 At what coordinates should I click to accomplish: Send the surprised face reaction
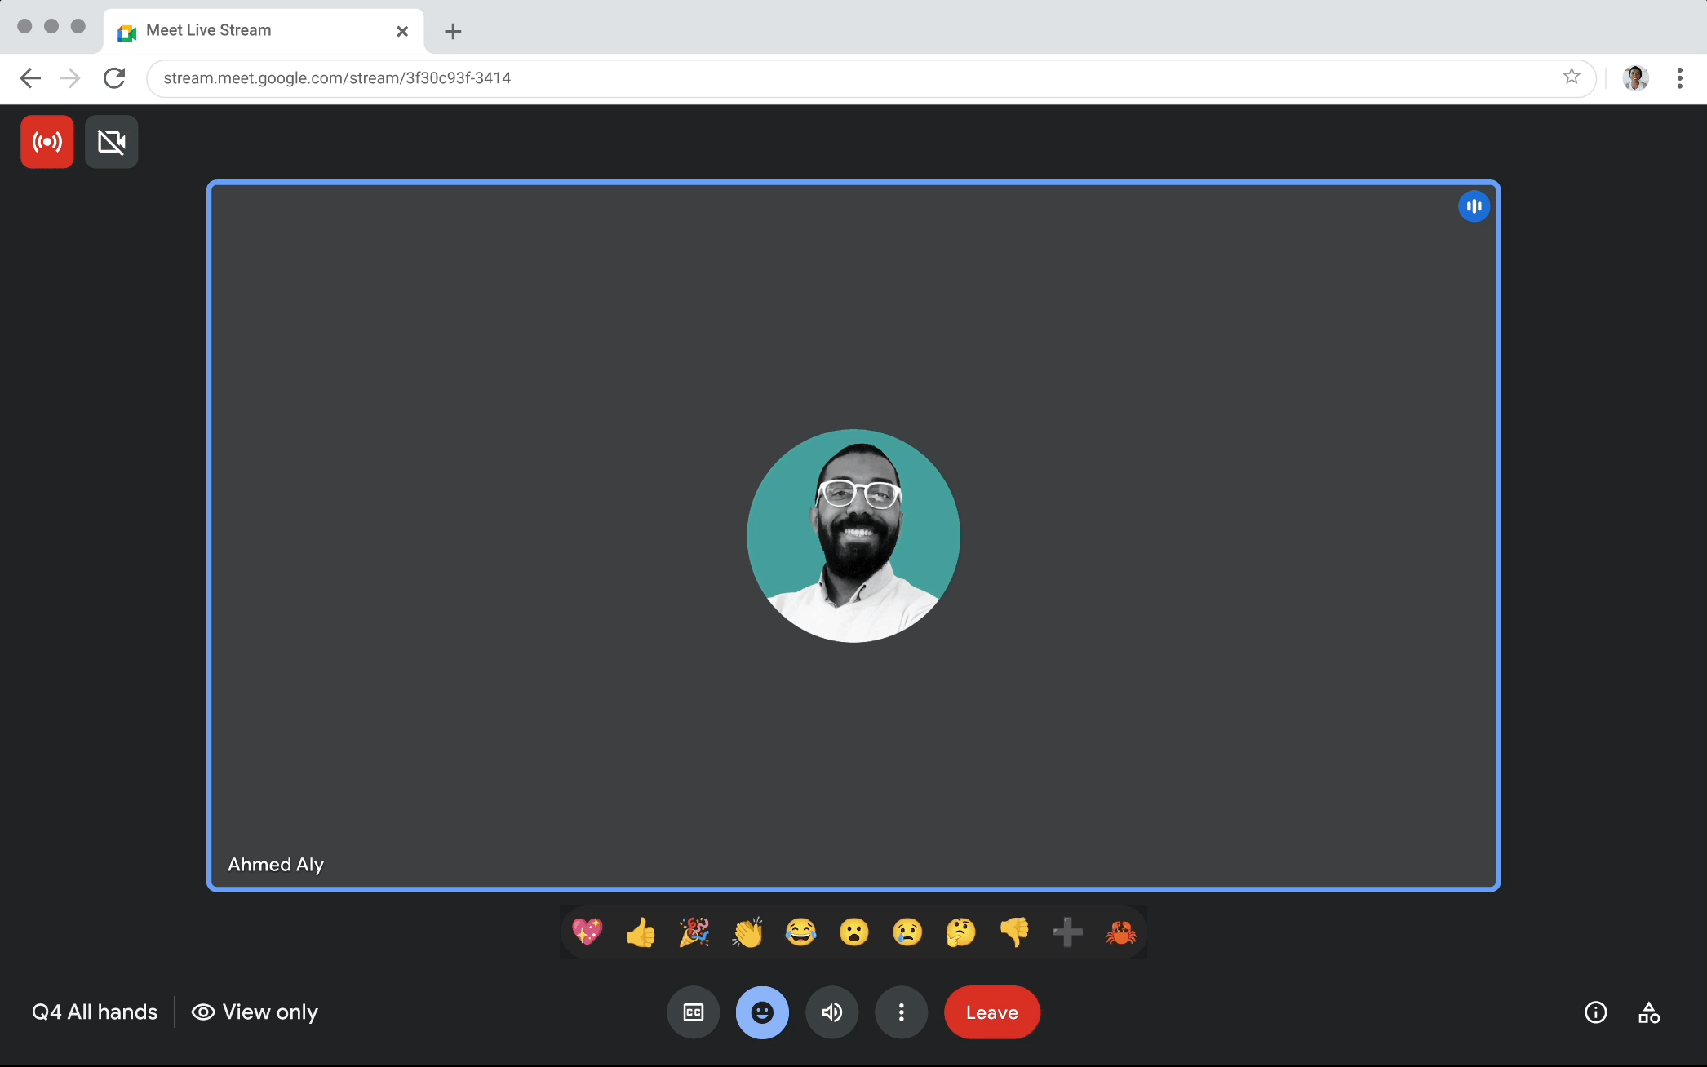coord(854,932)
